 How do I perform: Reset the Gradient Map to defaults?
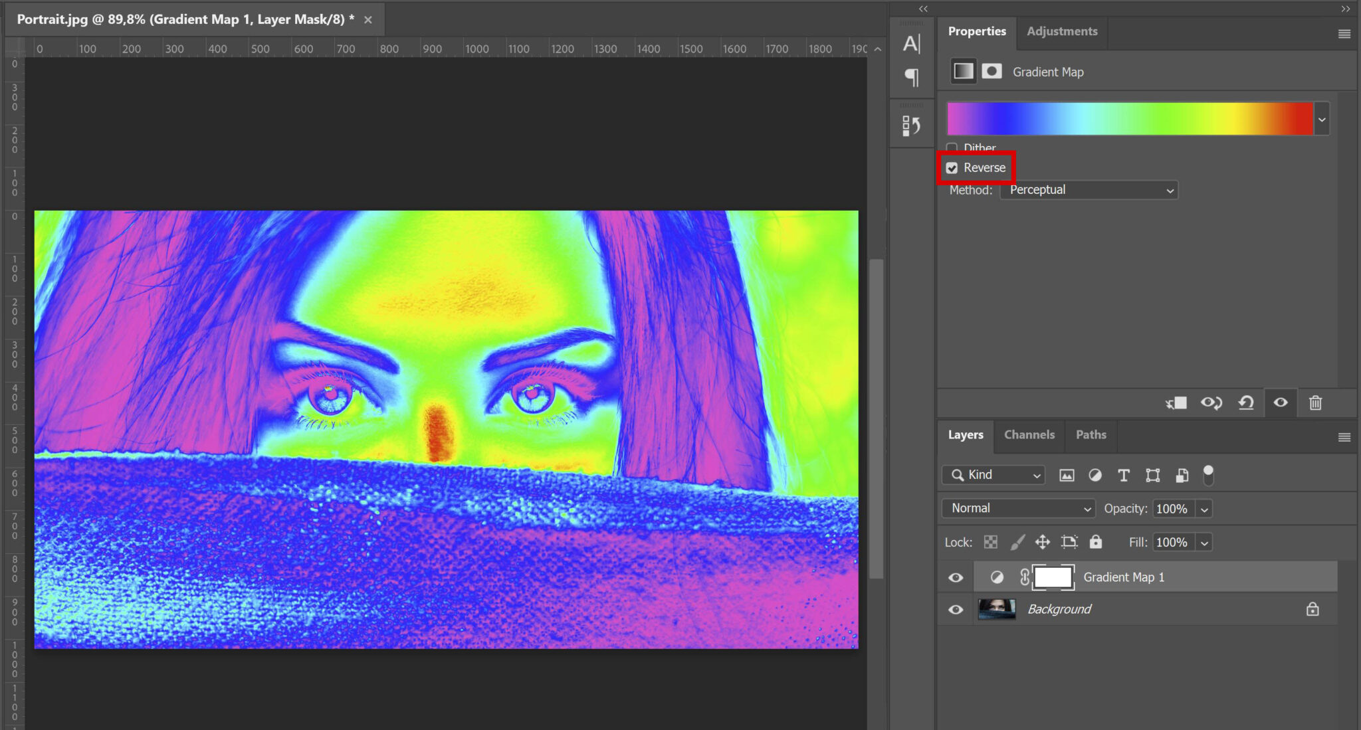[x=1247, y=403]
